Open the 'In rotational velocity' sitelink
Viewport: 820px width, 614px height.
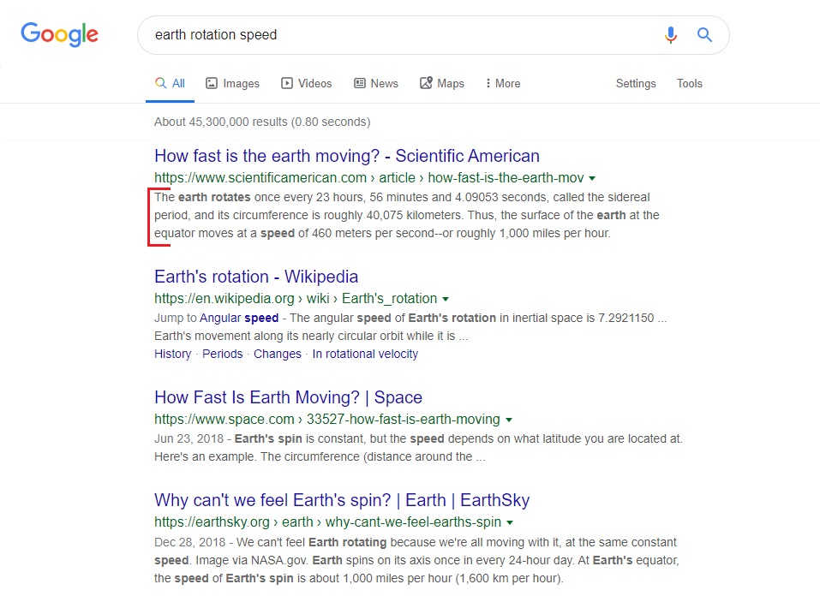click(365, 354)
